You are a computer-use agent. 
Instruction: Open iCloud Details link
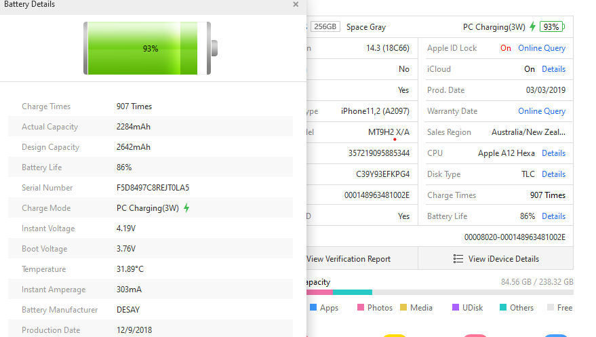point(553,69)
